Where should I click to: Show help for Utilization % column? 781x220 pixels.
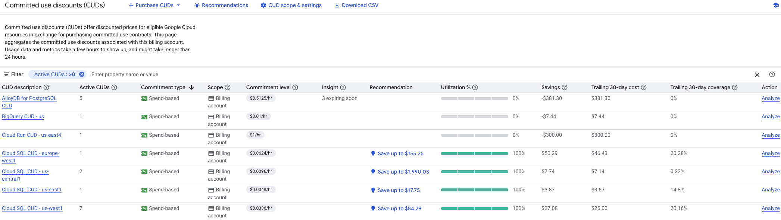click(x=475, y=87)
